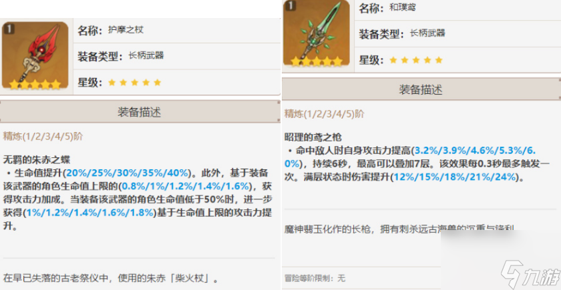Open the right 装备描述 section header
The height and width of the screenshot is (290, 561).
click(421, 89)
